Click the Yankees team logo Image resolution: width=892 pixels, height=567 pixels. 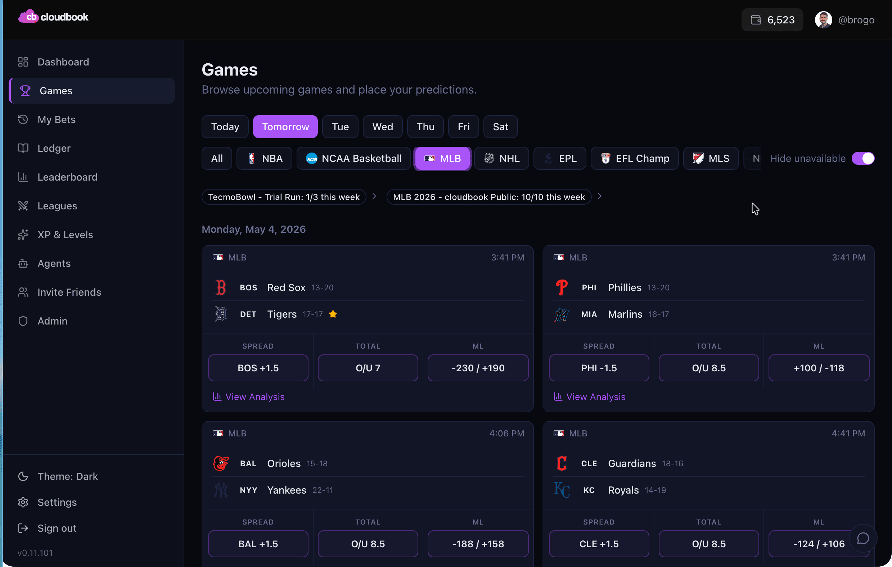pos(221,490)
